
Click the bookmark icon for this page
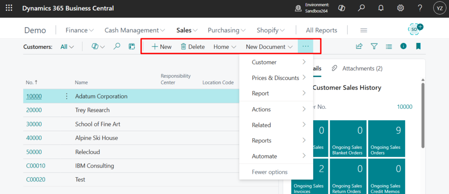click(x=418, y=47)
